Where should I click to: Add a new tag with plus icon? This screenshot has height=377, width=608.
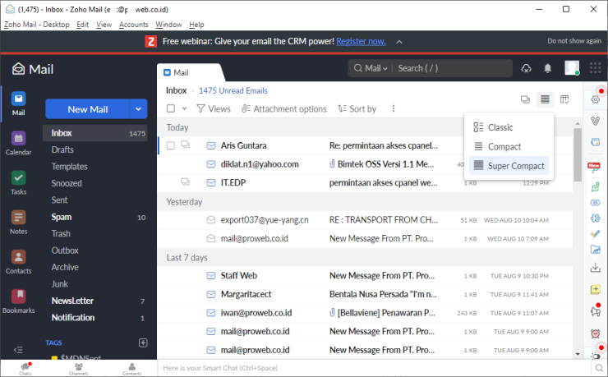[143, 343]
